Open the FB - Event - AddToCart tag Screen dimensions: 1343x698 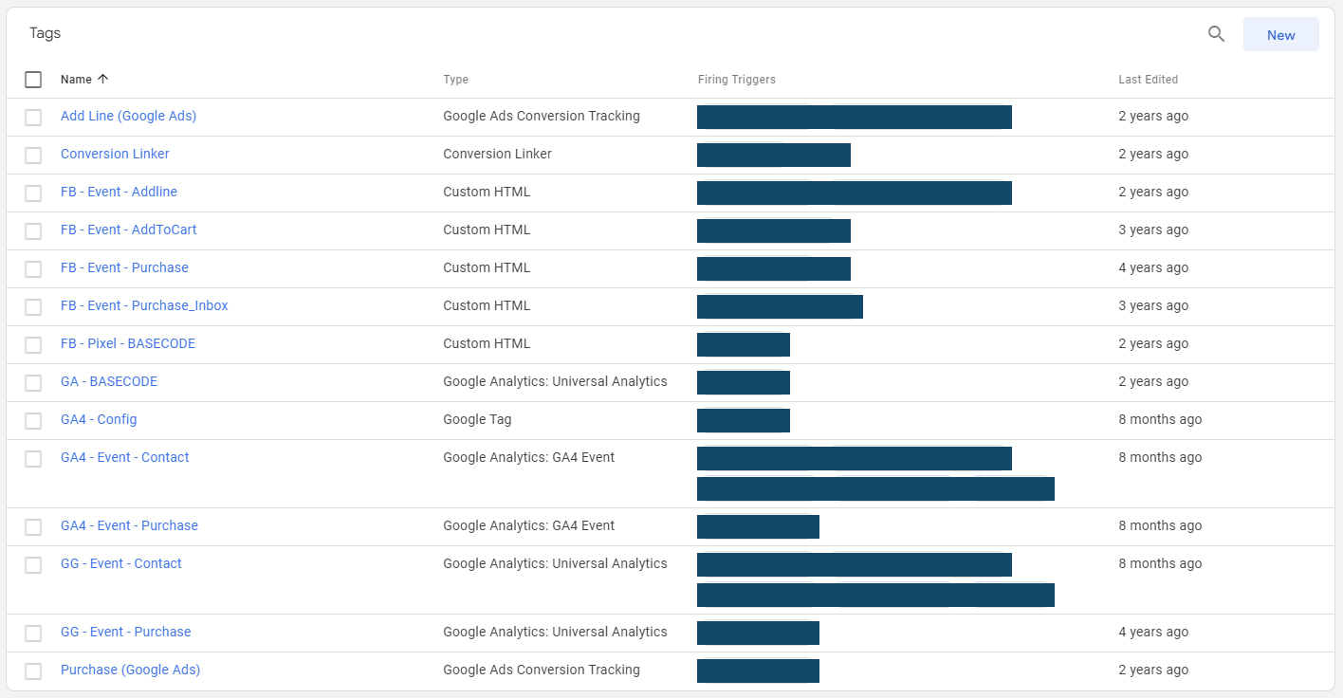coord(128,230)
